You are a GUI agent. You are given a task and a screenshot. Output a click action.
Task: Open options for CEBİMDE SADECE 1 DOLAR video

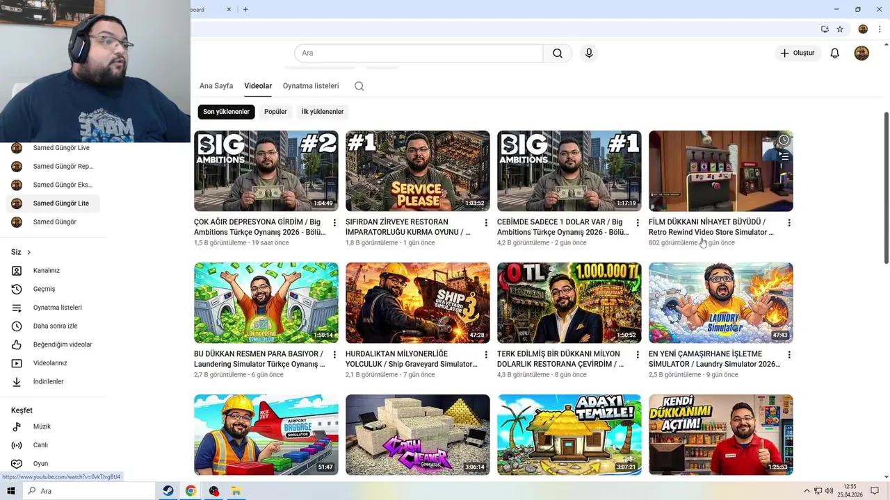pyautogui.click(x=638, y=223)
